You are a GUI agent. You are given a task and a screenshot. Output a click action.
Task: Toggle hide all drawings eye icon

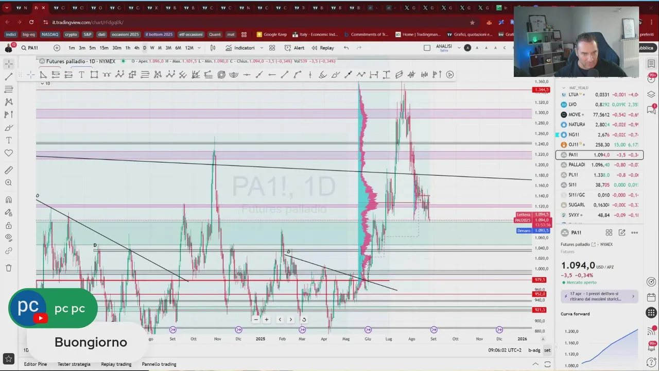9,238
